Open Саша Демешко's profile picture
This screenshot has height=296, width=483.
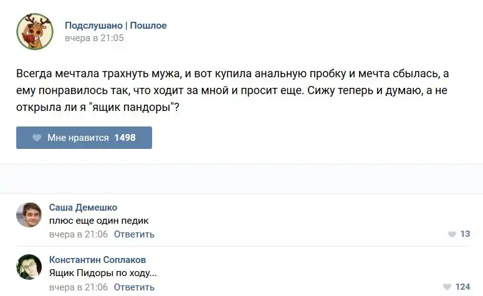[x=29, y=215]
